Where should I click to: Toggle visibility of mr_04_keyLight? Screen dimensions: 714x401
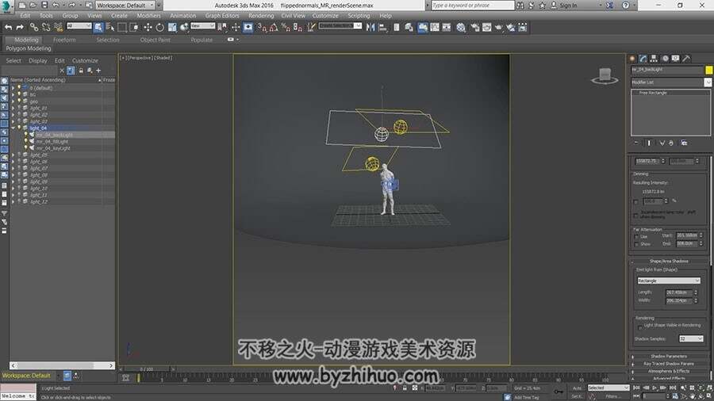point(26,148)
